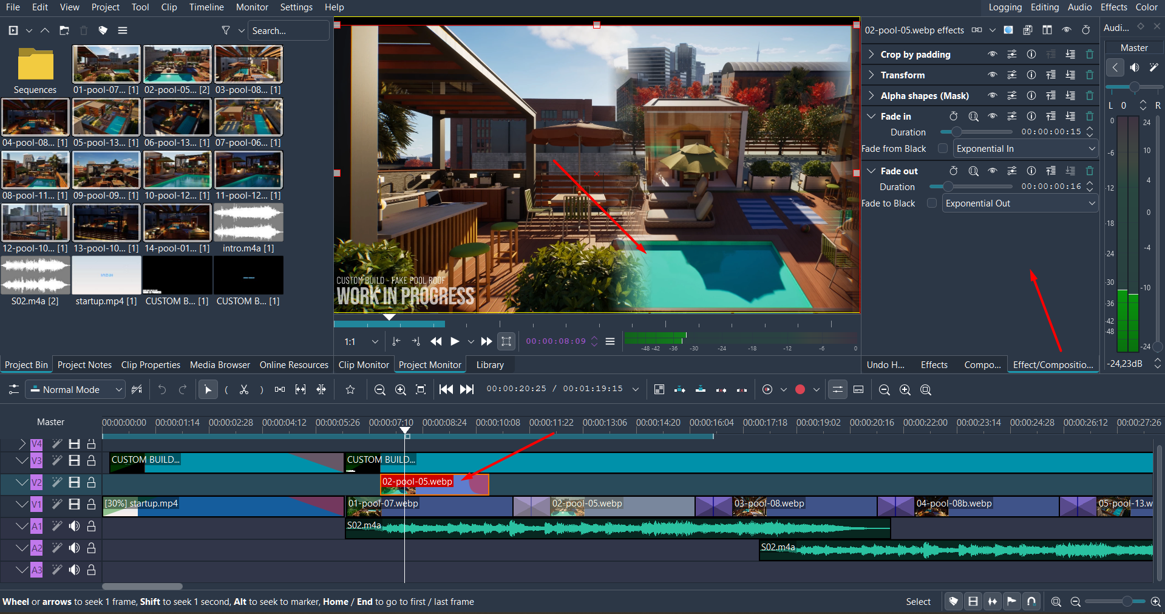Screen dimensions: 1165x614
Task: Switch to the Color workspace layout
Action: 1147,7
